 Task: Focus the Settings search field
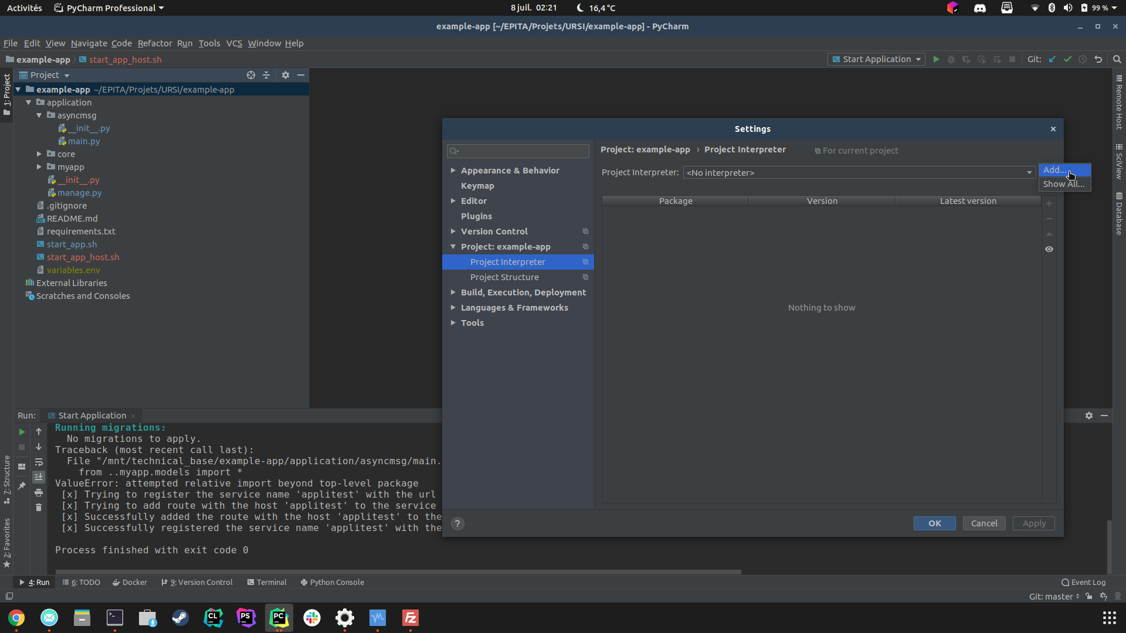click(x=518, y=151)
